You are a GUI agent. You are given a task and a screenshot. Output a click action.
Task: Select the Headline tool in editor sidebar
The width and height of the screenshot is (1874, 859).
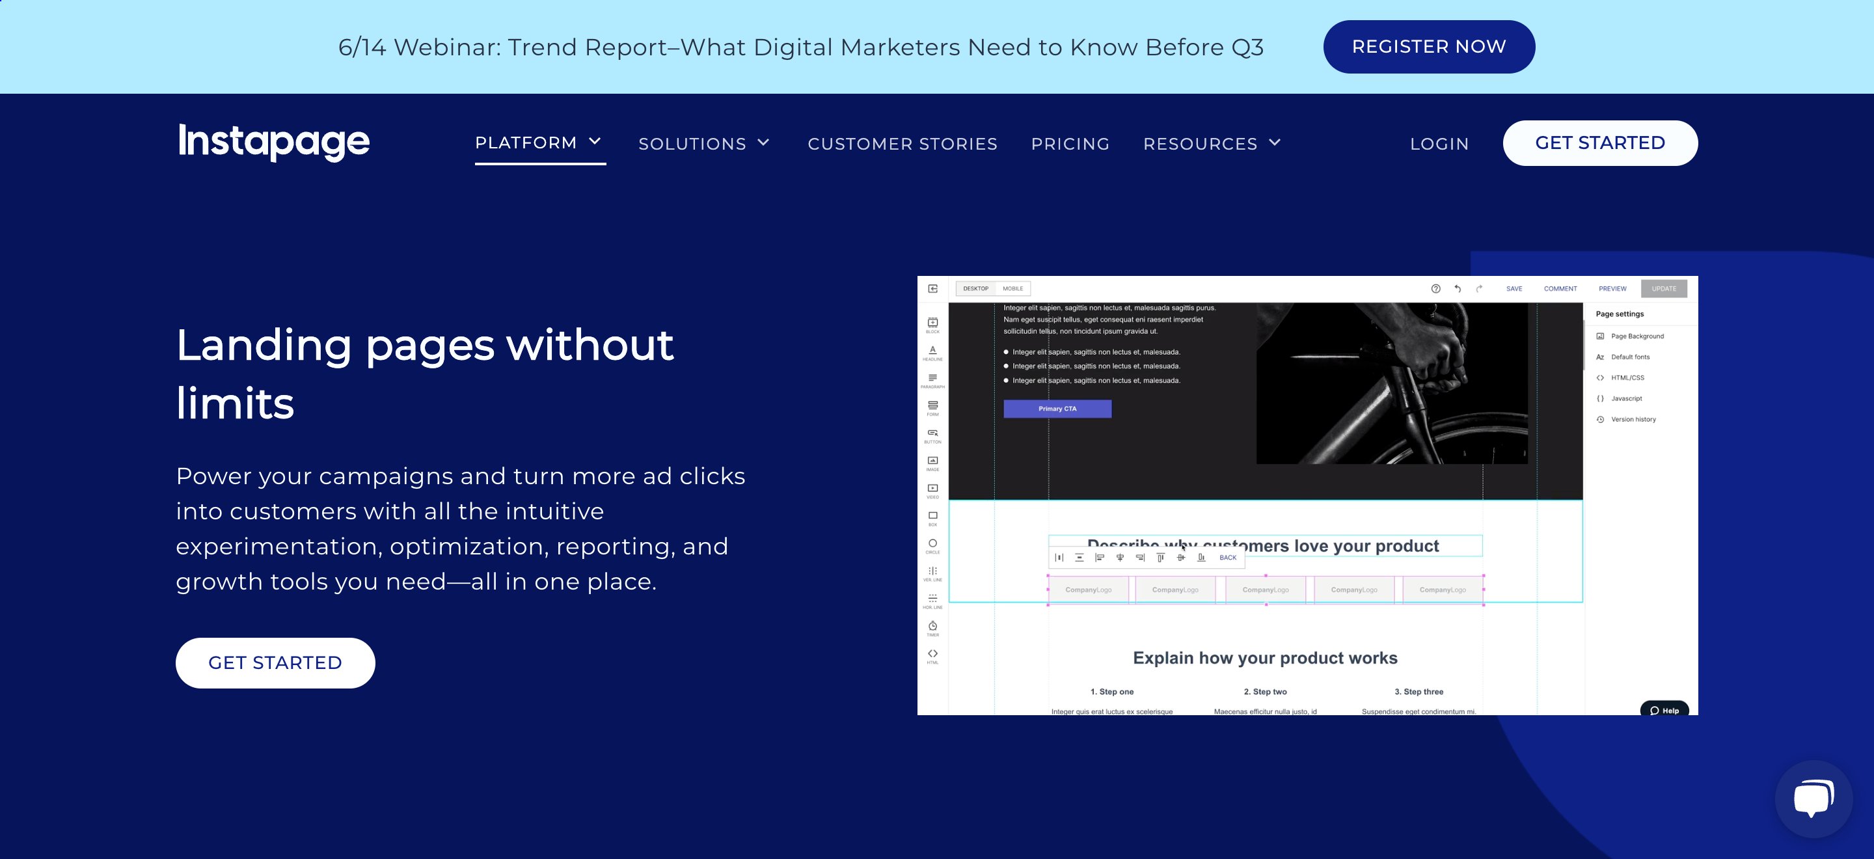932,353
